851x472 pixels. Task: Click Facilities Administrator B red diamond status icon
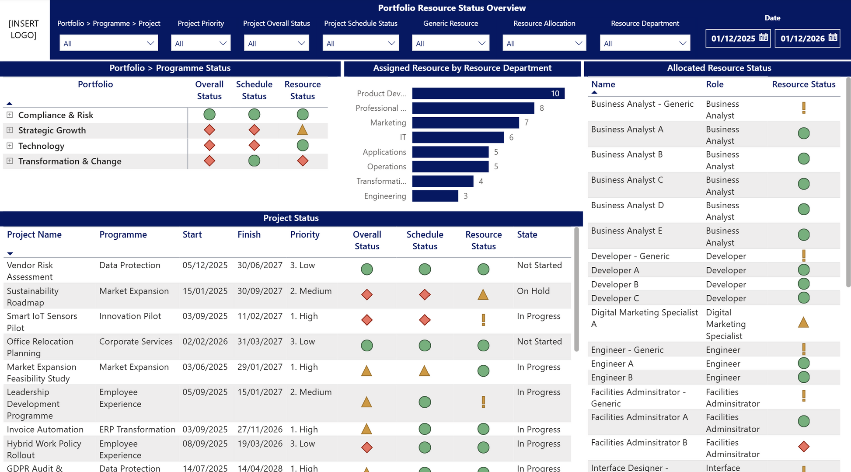click(803, 447)
